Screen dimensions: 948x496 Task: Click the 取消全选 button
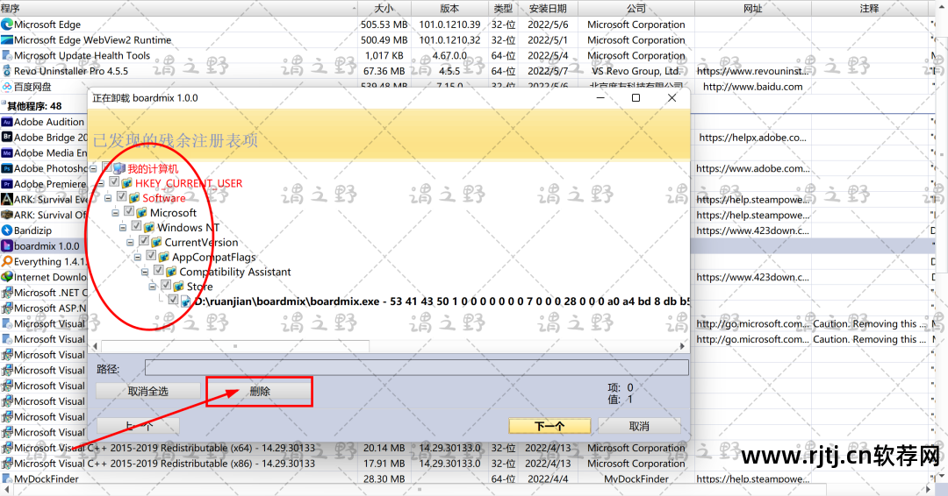click(x=148, y=391)
